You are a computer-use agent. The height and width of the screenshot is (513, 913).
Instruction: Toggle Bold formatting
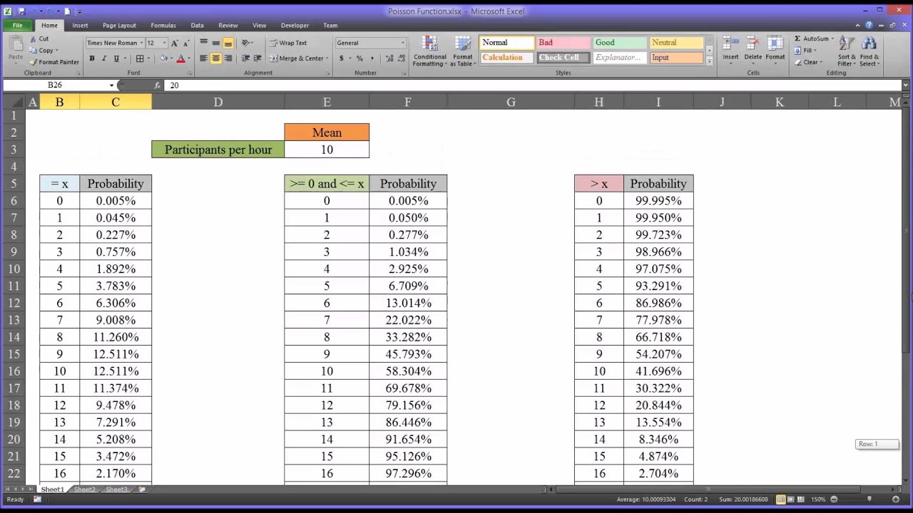click(91, 58)
